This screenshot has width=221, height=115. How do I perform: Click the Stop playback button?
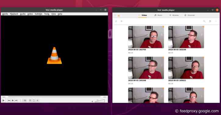click(13, 100)
